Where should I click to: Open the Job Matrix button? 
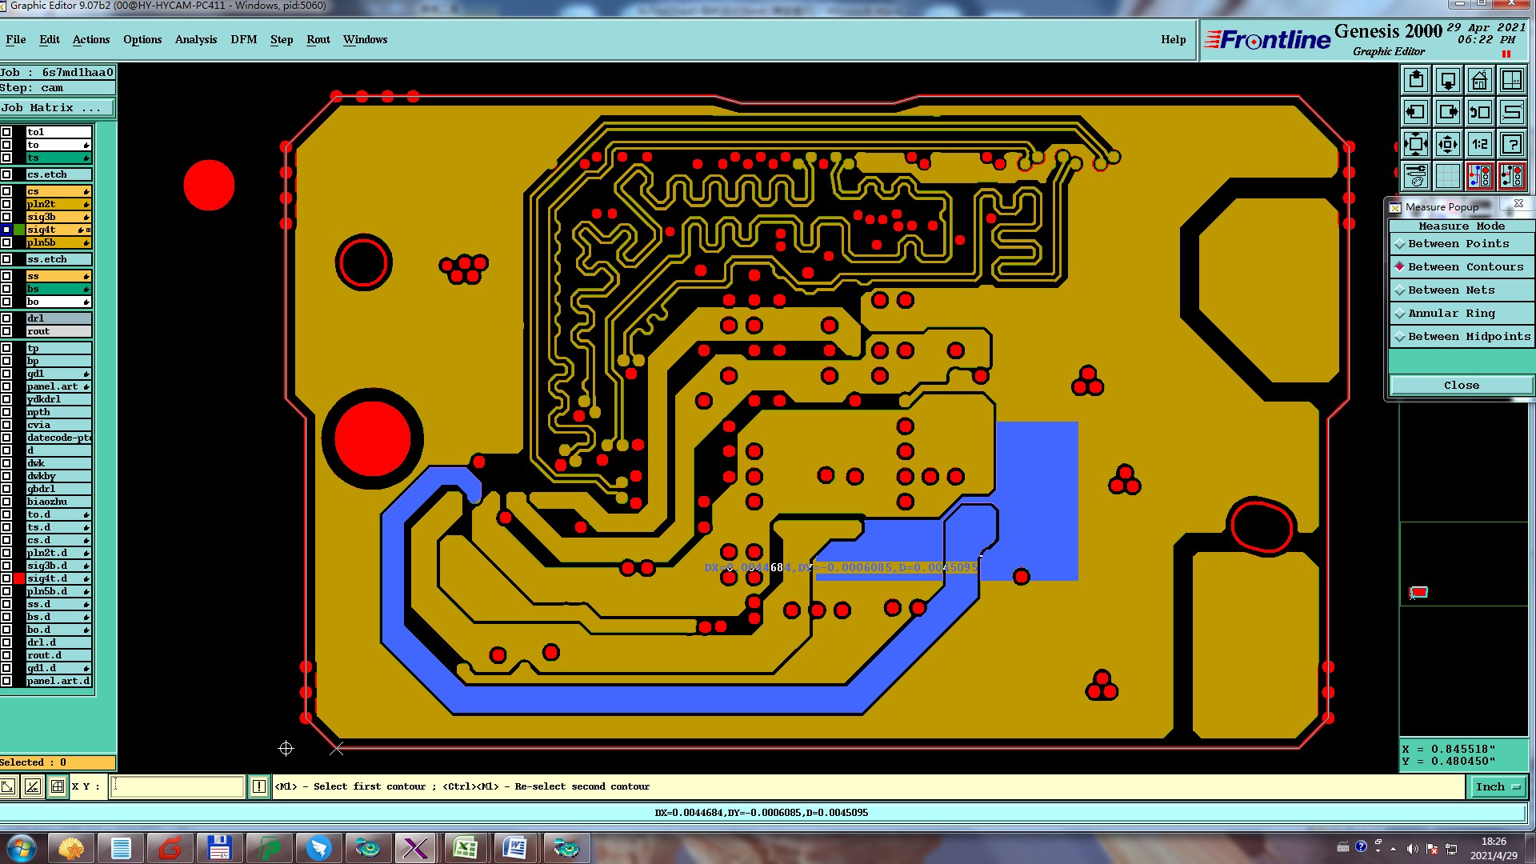(x=56, y=108)
